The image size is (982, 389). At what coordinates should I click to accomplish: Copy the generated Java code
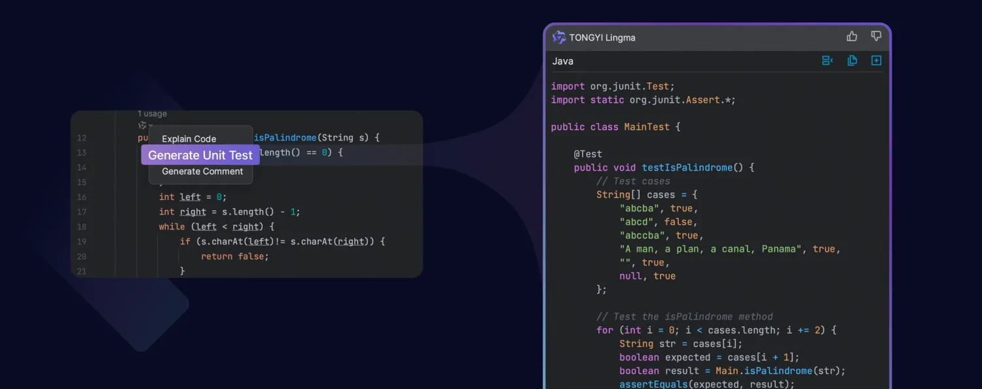click(x=852, y=60)
